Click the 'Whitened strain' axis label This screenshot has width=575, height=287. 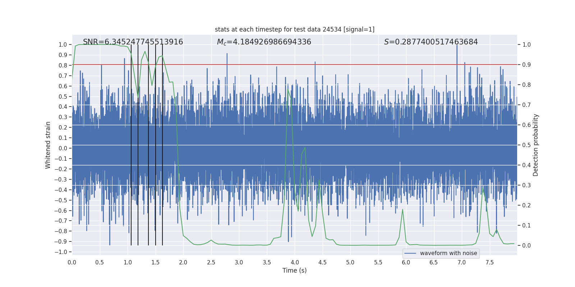tap(48, 145)
